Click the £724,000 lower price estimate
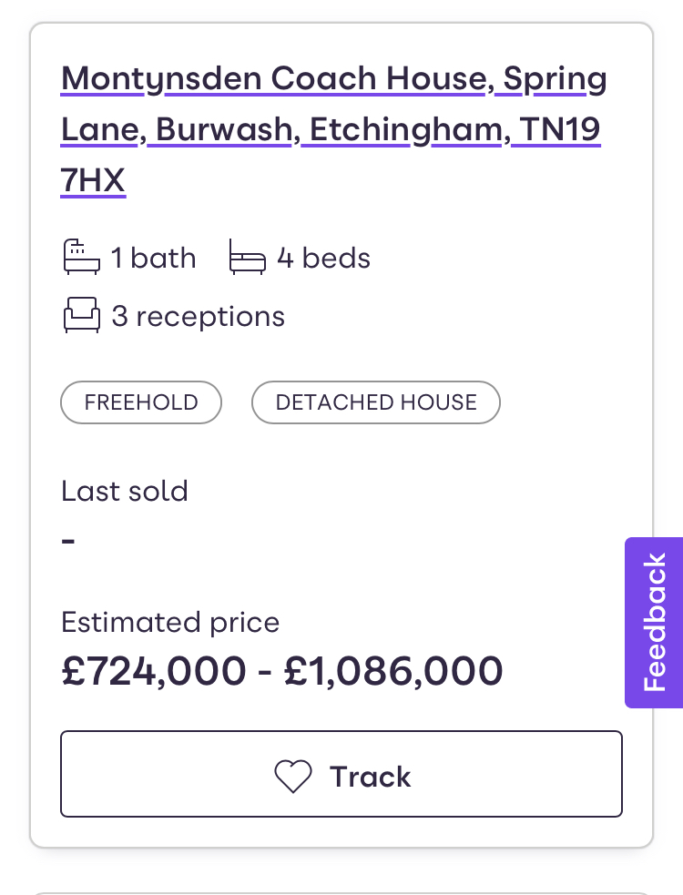Viewport: 683px width, 895px height. 153,672
